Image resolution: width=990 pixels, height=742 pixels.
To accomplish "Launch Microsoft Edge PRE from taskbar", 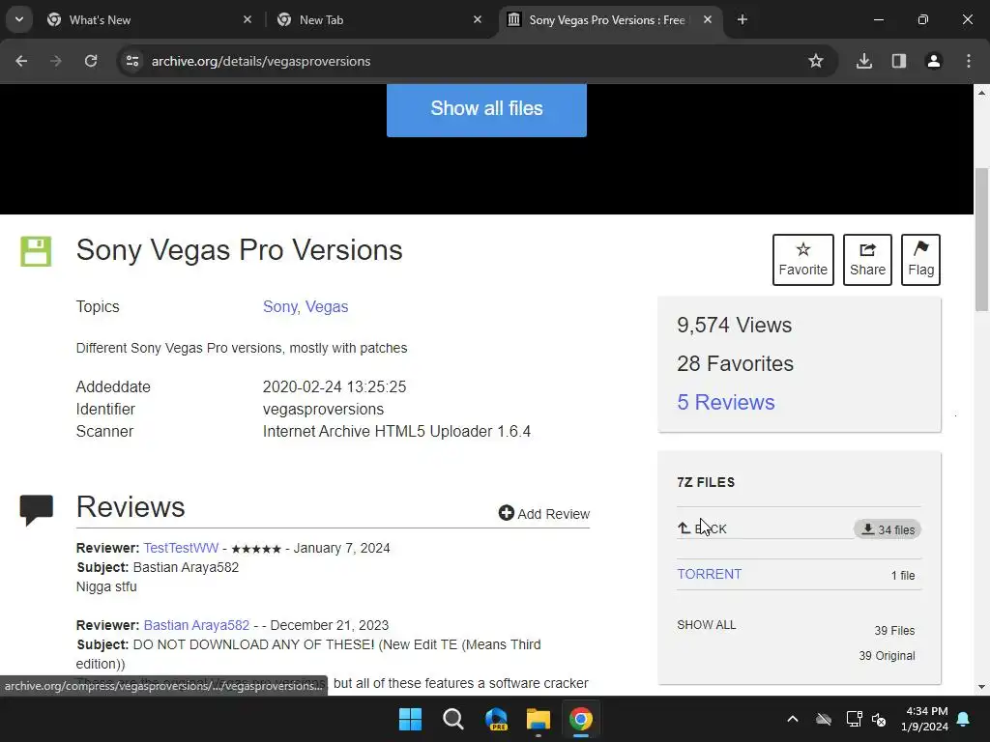I will tap(496, 719).
